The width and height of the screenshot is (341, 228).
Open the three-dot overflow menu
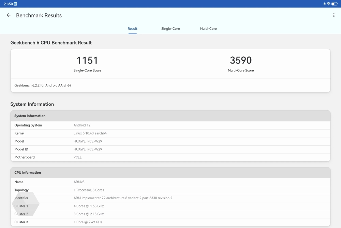click(x=333, y=15)
